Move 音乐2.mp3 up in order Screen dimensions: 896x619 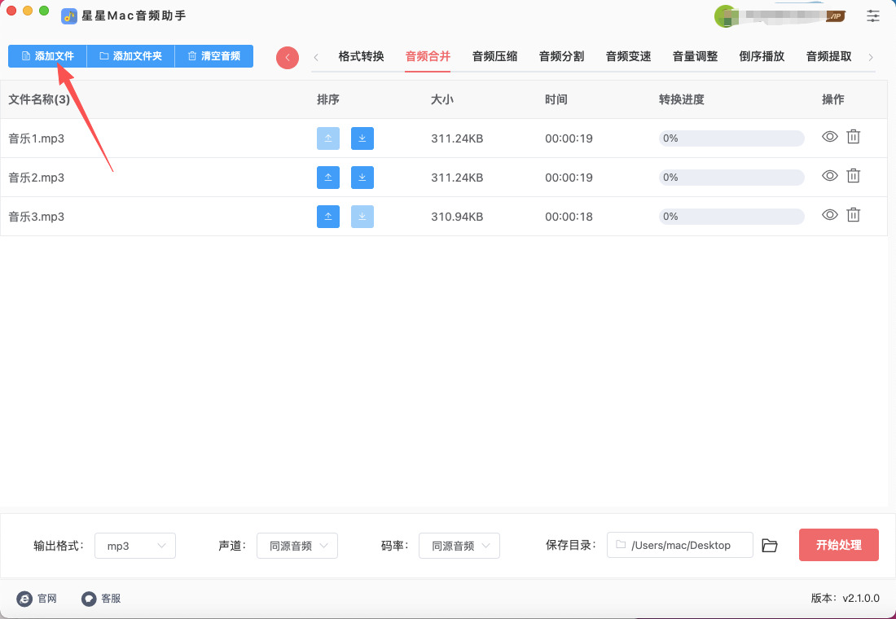pos(327,178)
